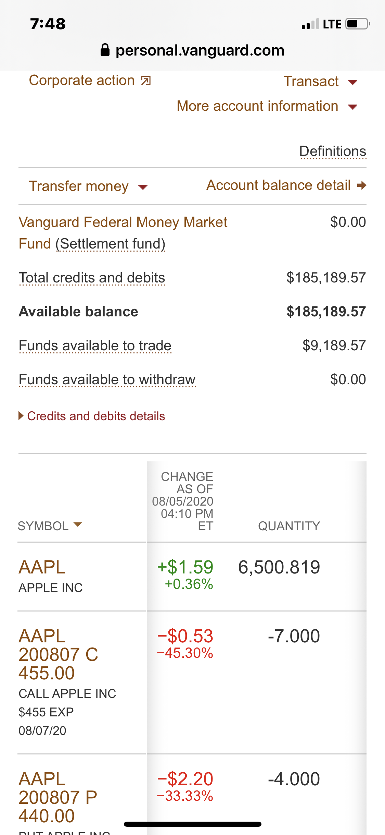The width and height of the screenshot is (385, 835).
Task: Sort holdings by SYMBOL column
Action: 50,526
